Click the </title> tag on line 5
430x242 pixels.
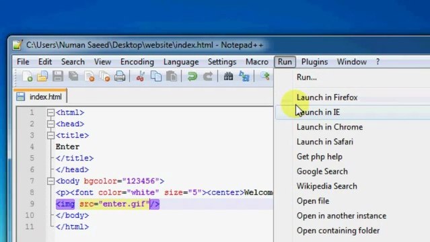coord(75,159)
